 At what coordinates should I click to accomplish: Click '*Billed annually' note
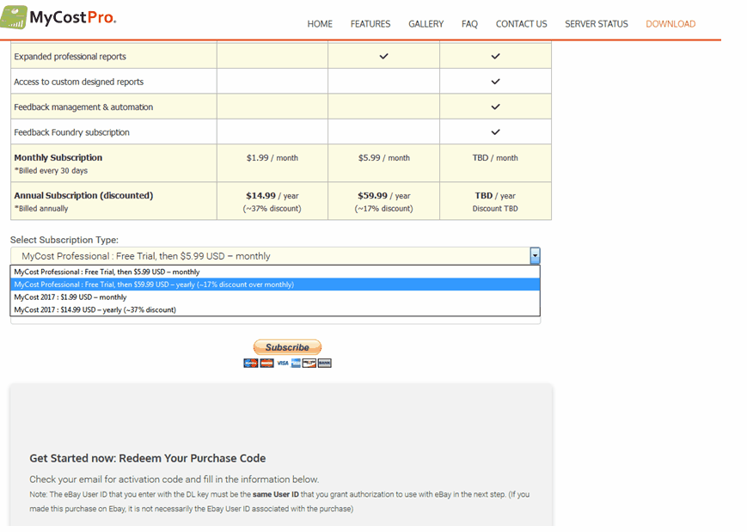[41, 209]
